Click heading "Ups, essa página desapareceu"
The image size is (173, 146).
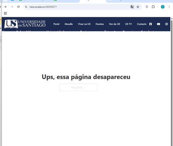click(x=86, y=77)
